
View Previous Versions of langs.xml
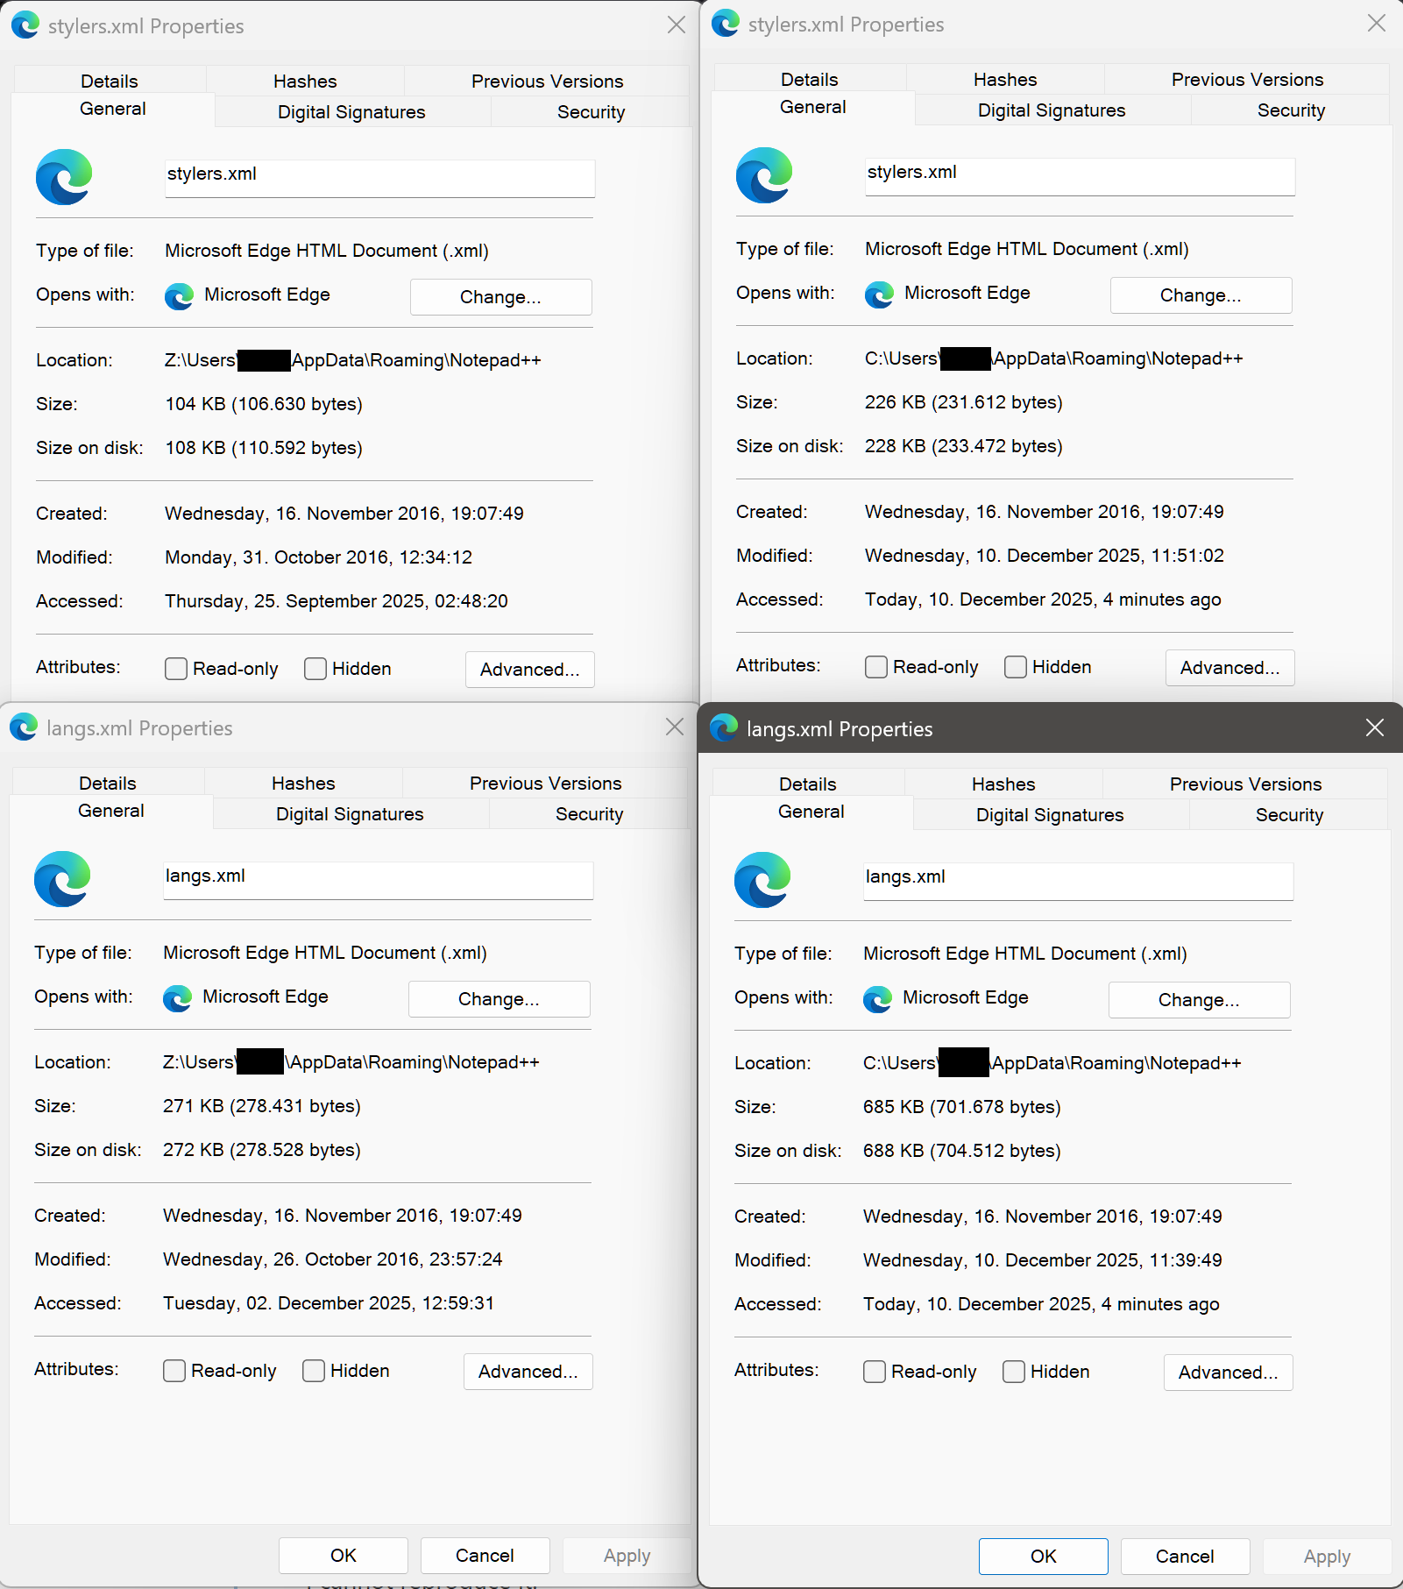[x=545, y=783]
